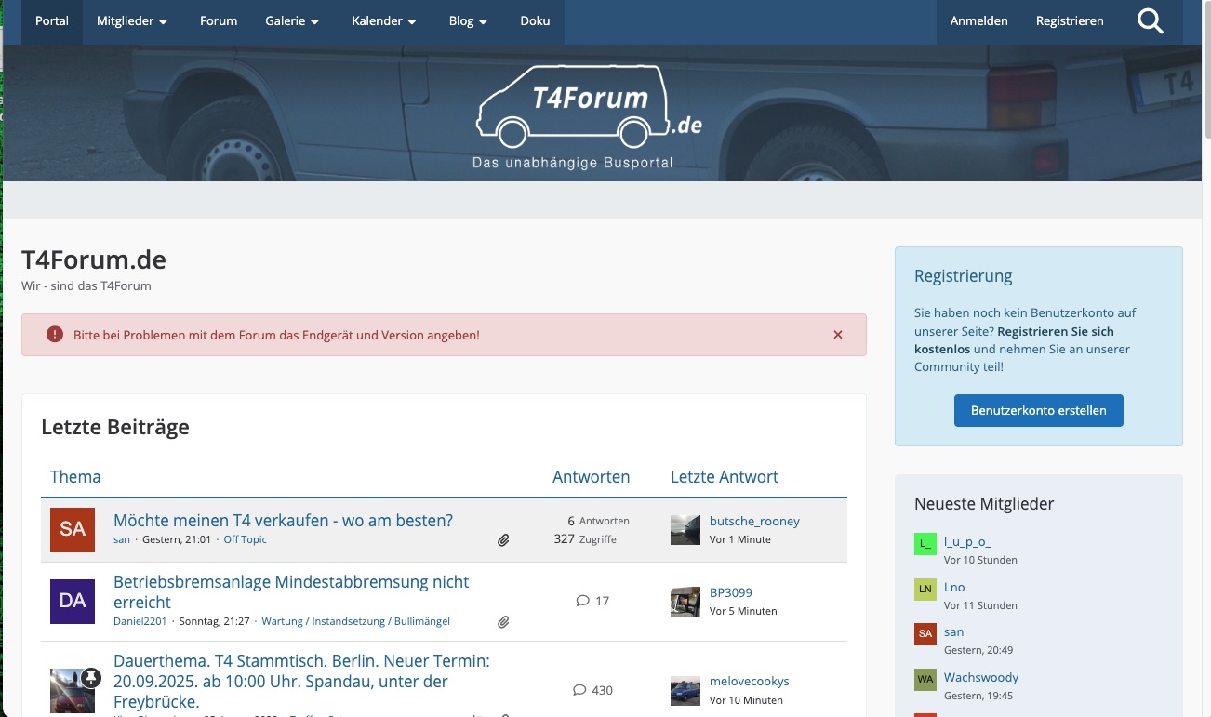Open melovecookys' profile link
The height and width of the screenshot is (717, 1211).
point(749,682)
